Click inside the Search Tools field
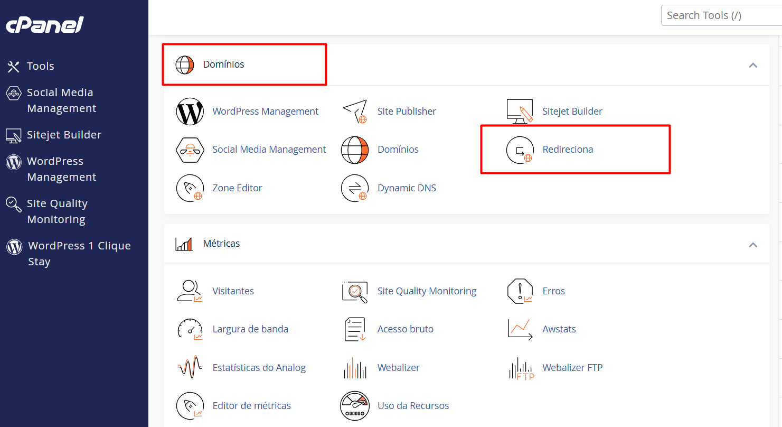Image resolution: width=782 pixels, height=427 pixels. (721, 15)
